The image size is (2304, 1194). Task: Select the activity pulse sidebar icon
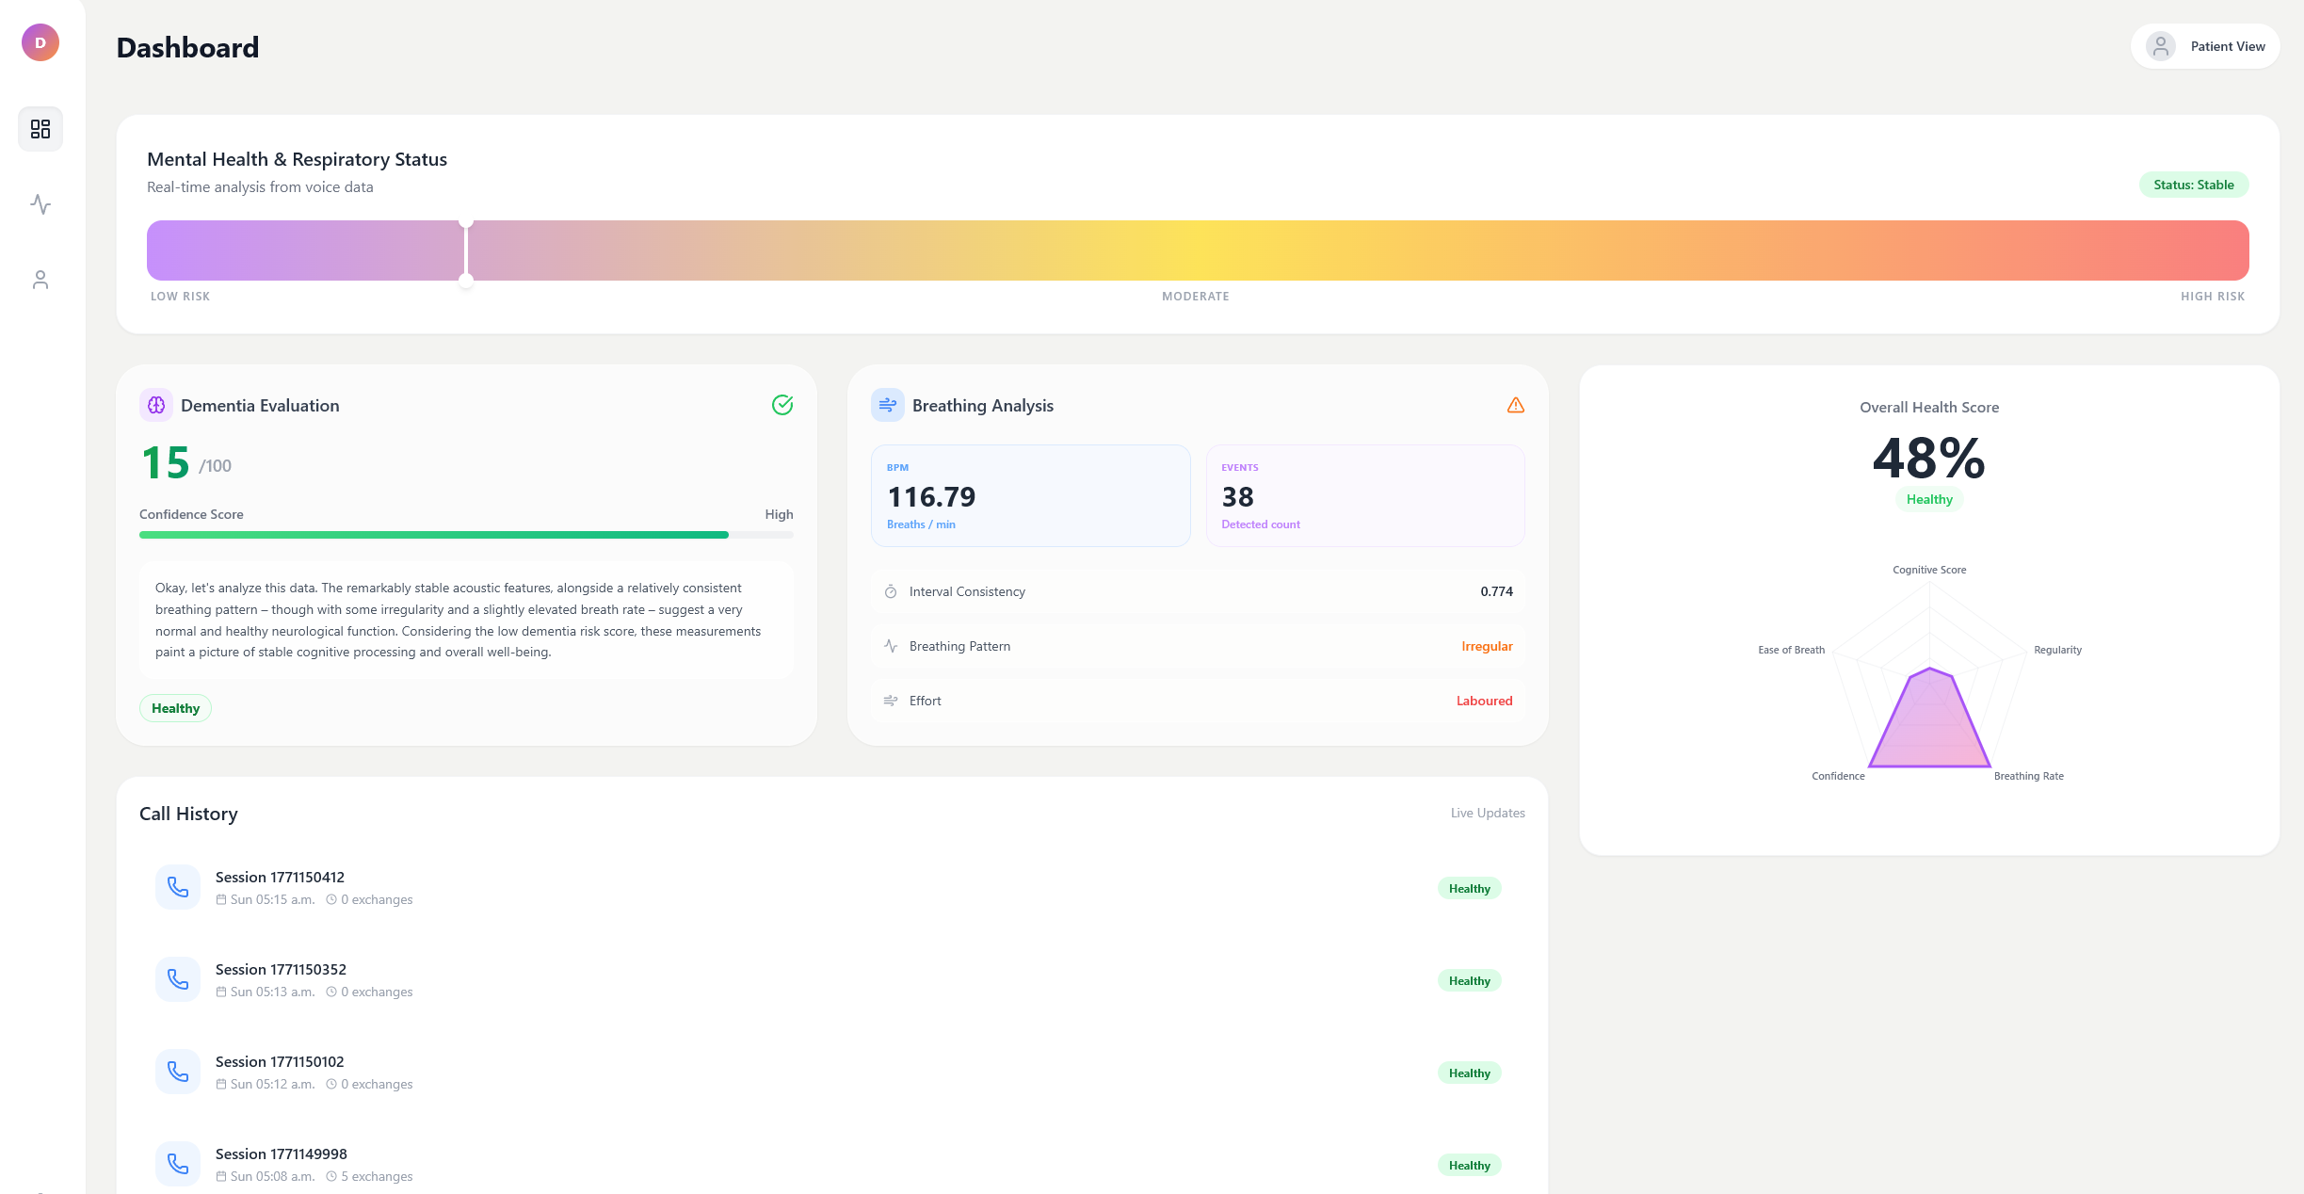pos(40,204)
